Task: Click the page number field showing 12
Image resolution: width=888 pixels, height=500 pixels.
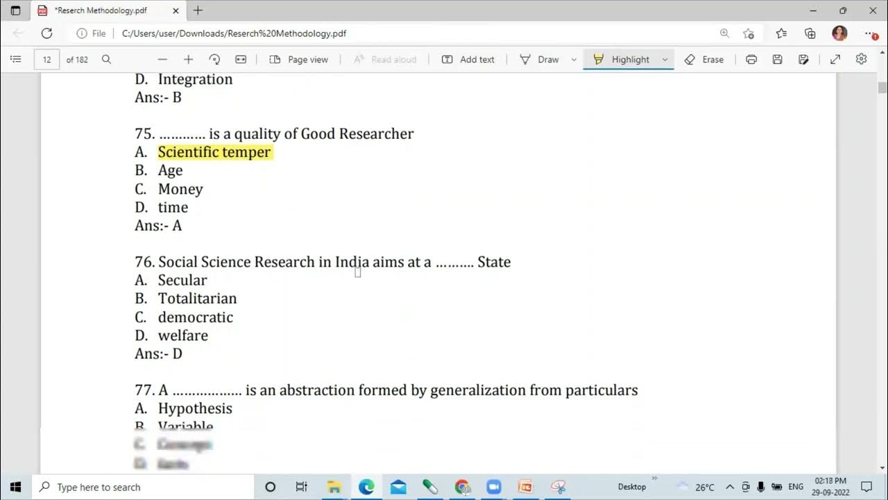Action: [x=46, y=60]
